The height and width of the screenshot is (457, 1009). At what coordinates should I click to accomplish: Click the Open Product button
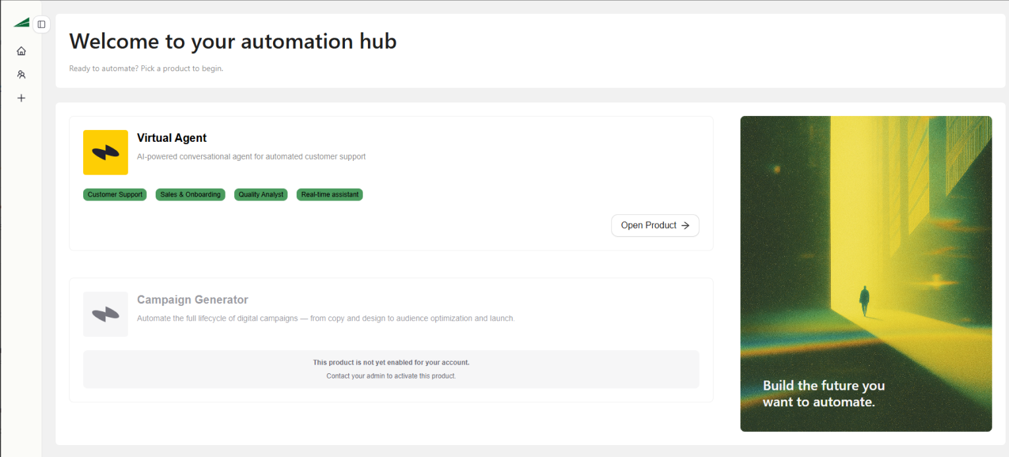tap(655, 226)
